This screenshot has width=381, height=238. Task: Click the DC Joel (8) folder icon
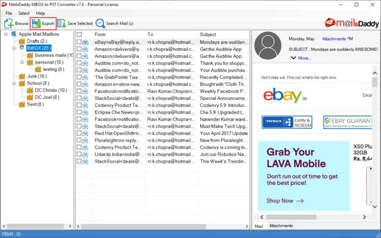[x=30, y=97]
